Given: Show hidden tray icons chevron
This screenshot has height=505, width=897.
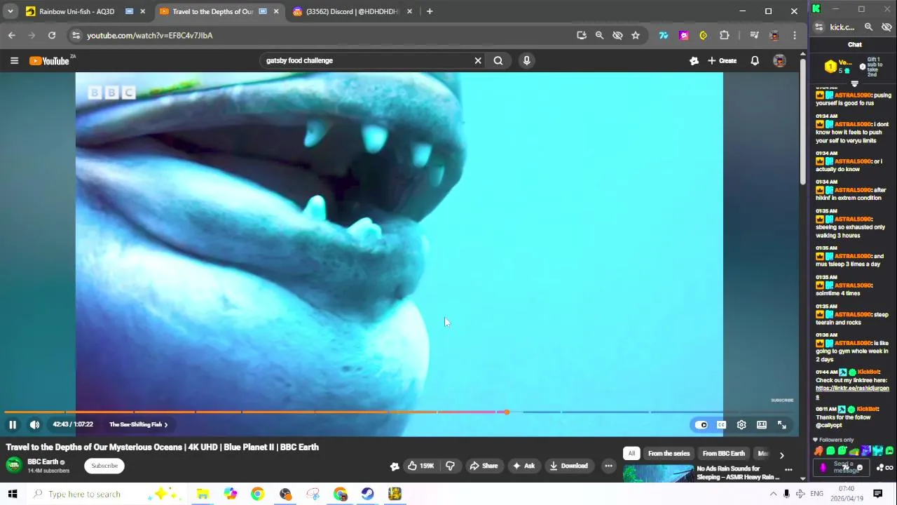Looking at the screenshot, I should pyautogui.click(x=774, y=494).
